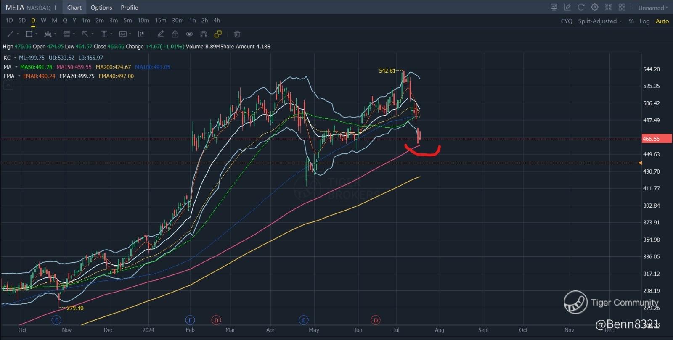This screenshot has width=673, height=340.
Task: Select the 5D timeframe
Action: coord(22,21)
